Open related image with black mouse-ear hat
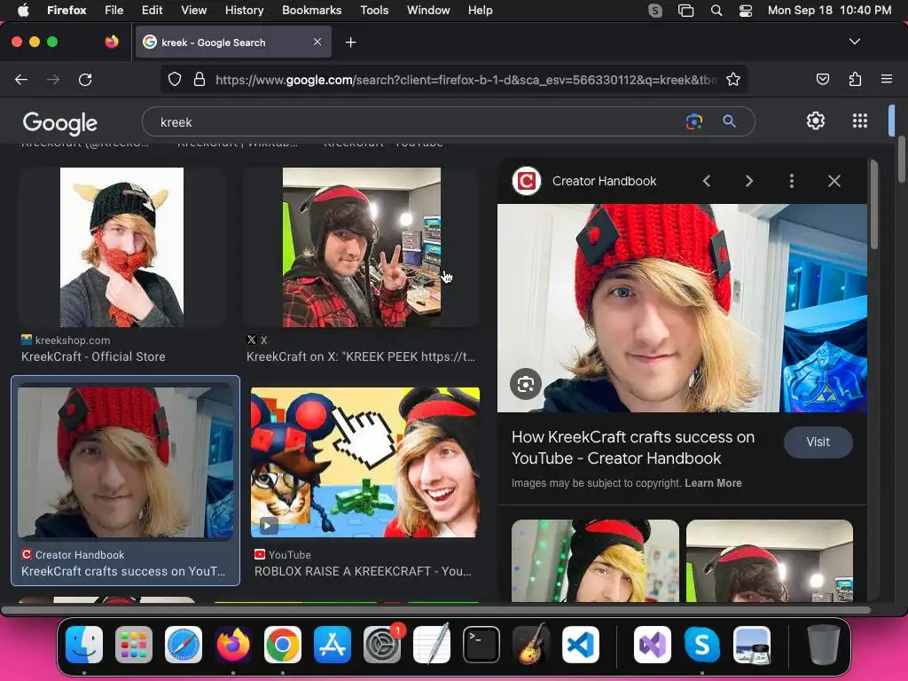The height and width of the screenshot is (681, 908). point(595,560)
